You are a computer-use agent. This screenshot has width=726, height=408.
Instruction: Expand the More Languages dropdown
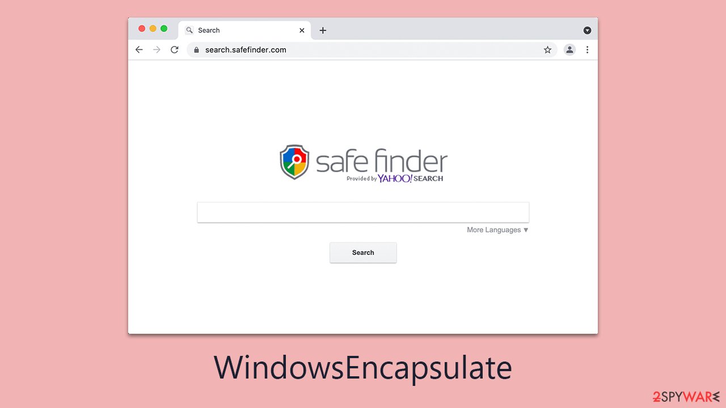pos(498,230)
